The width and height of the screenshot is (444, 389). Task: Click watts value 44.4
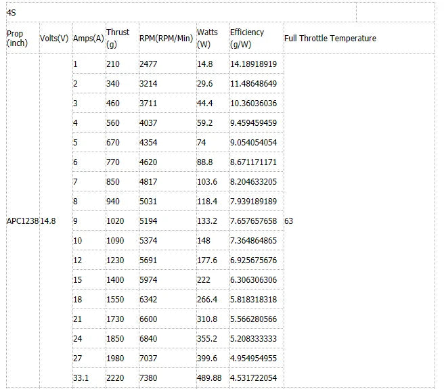click(204, 103)
